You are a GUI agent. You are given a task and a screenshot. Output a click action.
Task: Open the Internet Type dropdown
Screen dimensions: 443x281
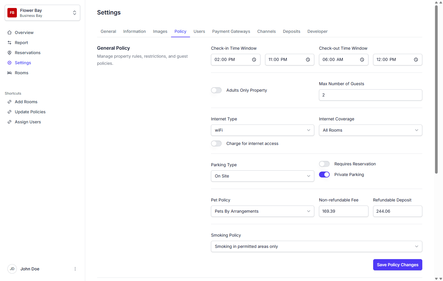[262, 130]
